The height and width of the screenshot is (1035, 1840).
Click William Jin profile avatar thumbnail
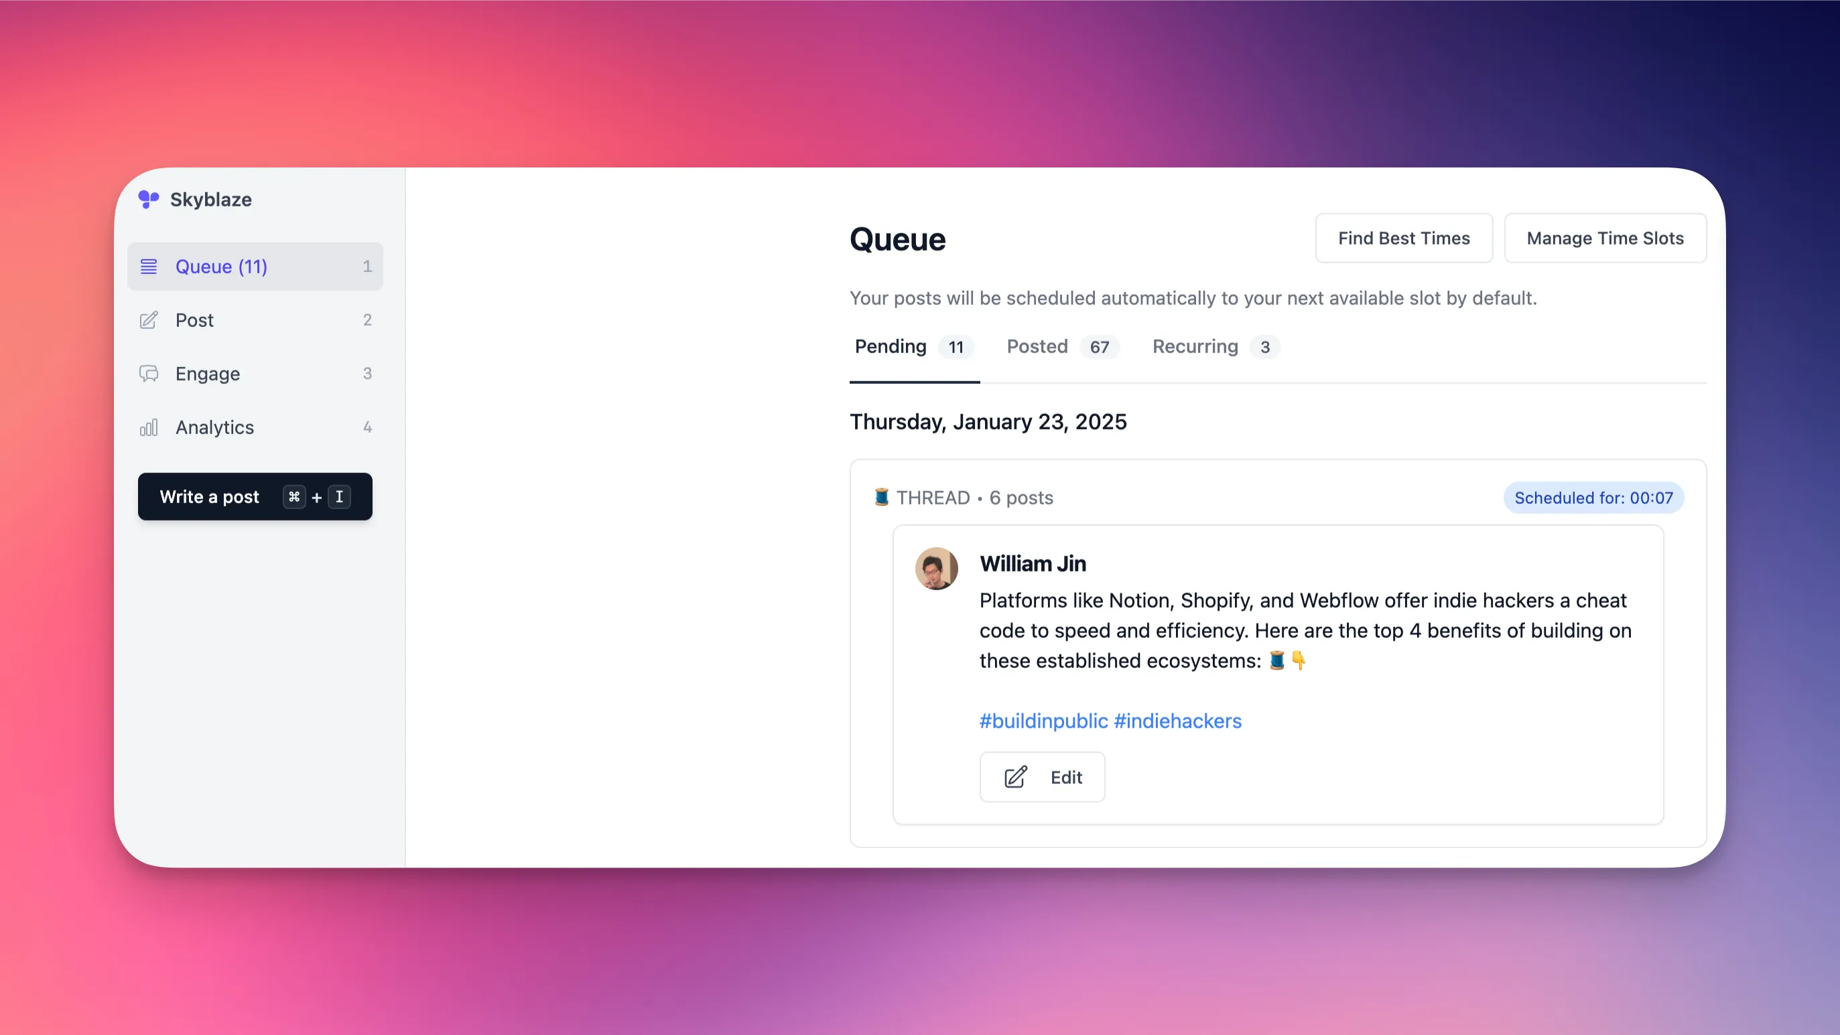[937, 569]
